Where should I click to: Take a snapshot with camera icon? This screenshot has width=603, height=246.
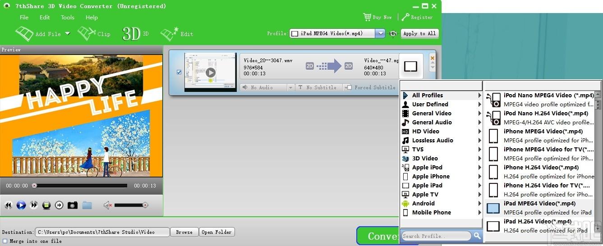point(72,205)
